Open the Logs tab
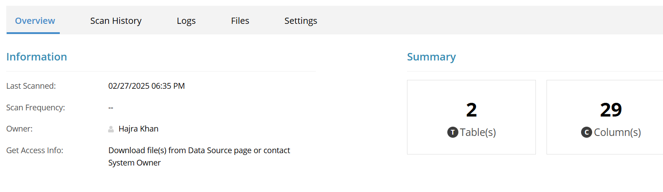The width and height of the screenshot is (663, 192). coord(186,21)
